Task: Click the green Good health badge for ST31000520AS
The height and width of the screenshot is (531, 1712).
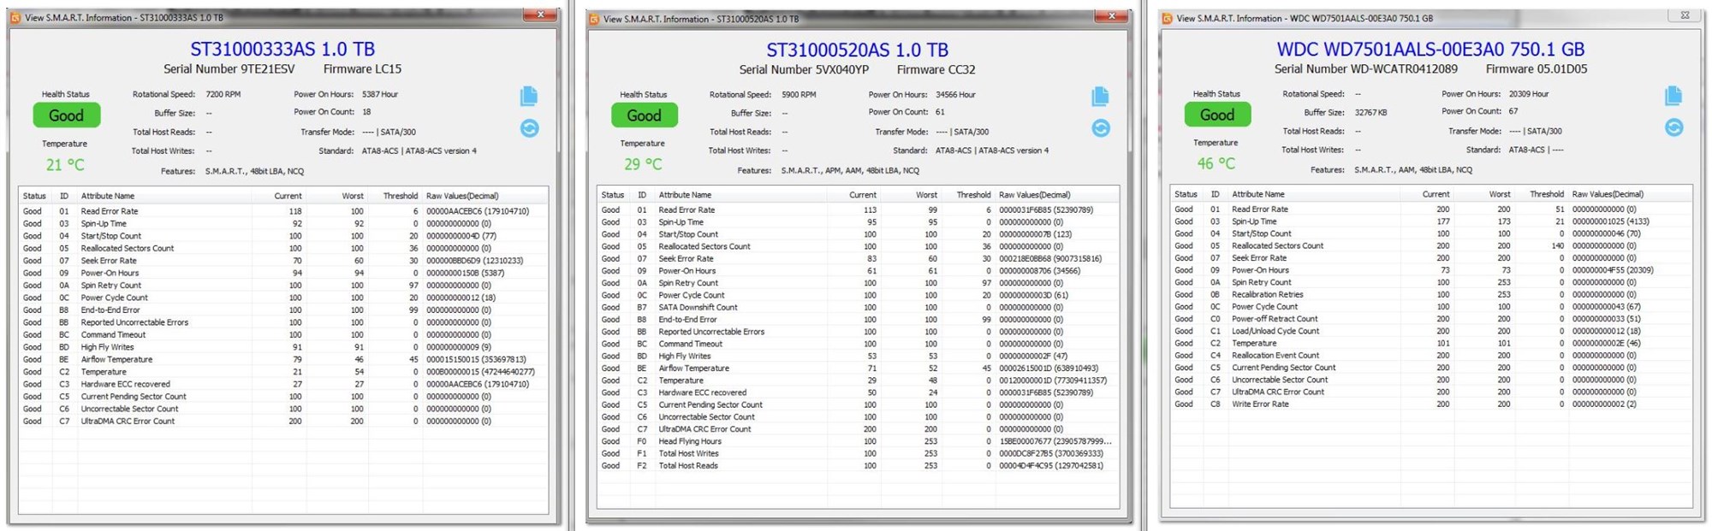Action: (644, 115)
